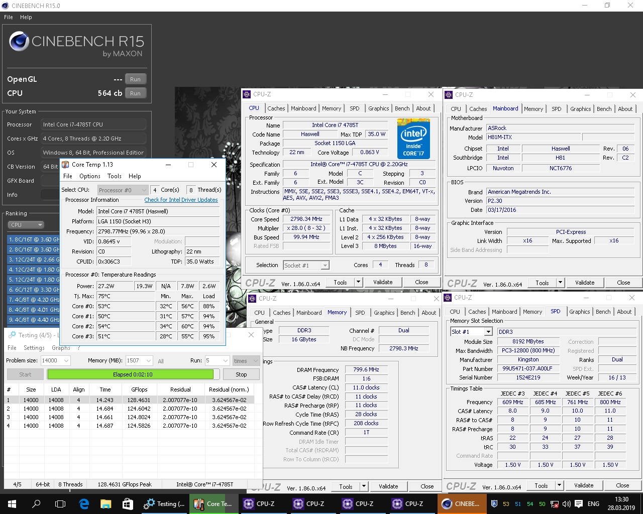Screen dimensions: 643x514
Task: Open File Explorer from the taskbar
Action: (x=105, y=504)
